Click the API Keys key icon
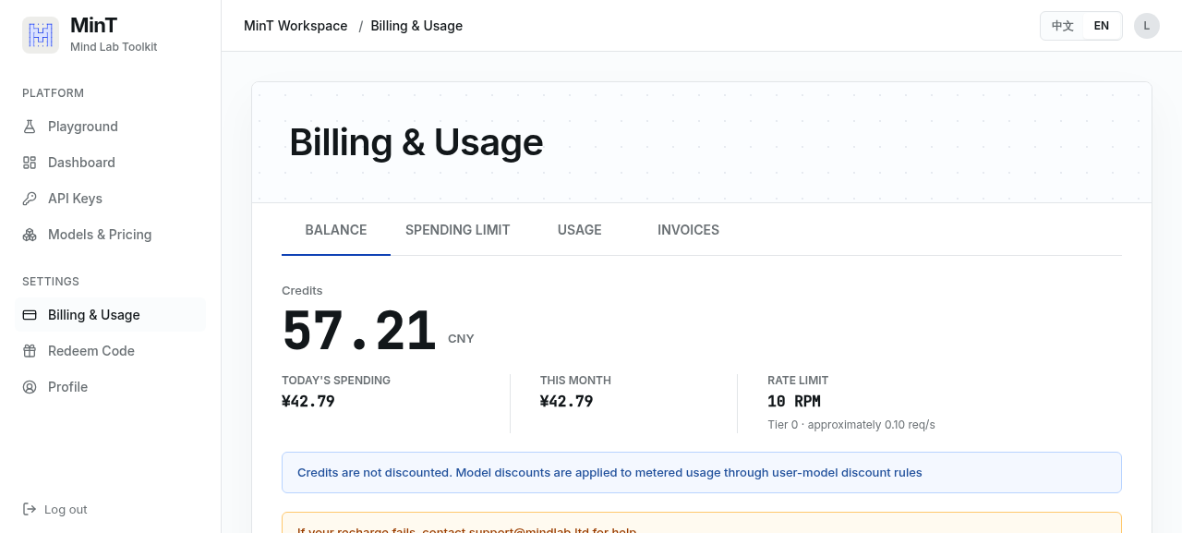 tap(30, 199)
